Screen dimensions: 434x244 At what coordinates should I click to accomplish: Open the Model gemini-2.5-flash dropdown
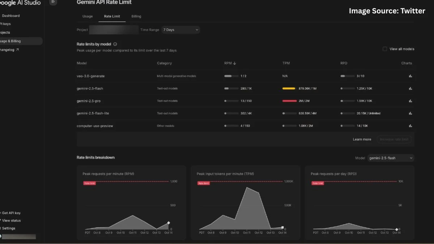pyautogui.click(x=391, y=158)
